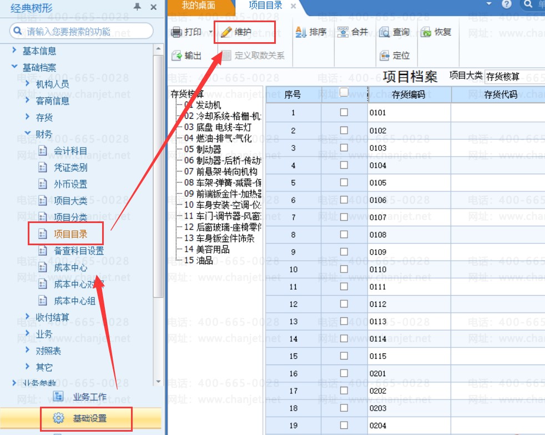Click the 备查科目设置 document icon

(42, 250)
